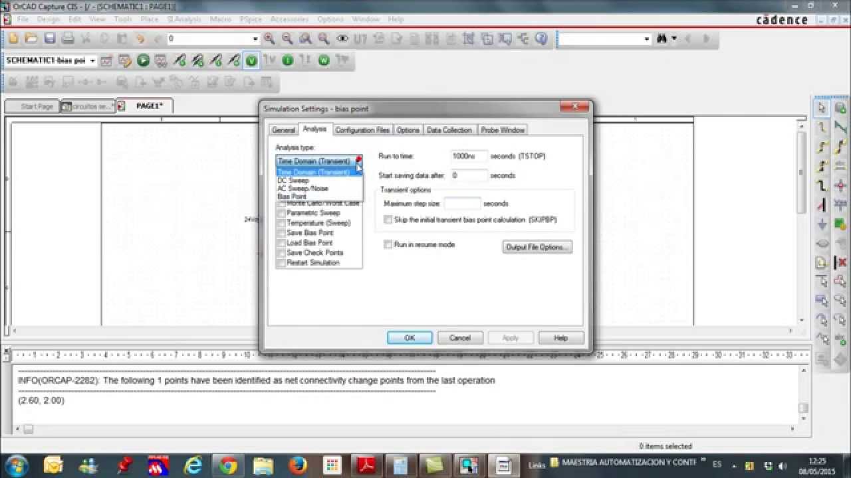The width and height of the screenshot is (851, 478).
Task: Enable the Parametric Sweep option
Action: [281, 213]
